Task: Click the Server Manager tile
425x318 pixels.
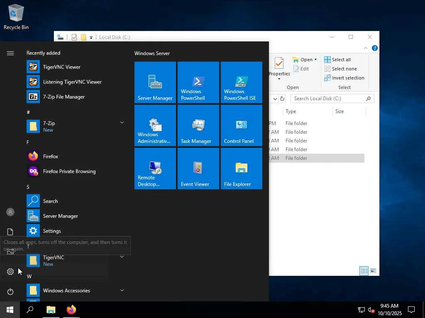Action: pos(155,82)
